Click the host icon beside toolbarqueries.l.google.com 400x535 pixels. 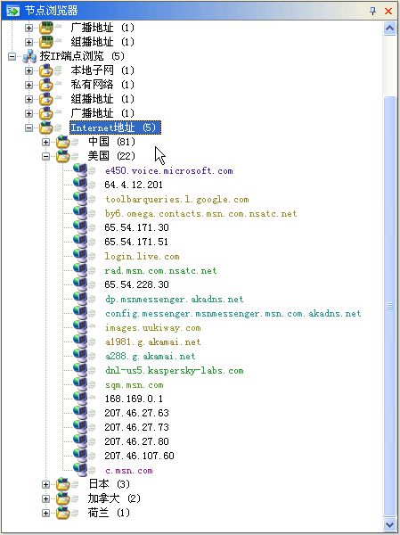80,199
